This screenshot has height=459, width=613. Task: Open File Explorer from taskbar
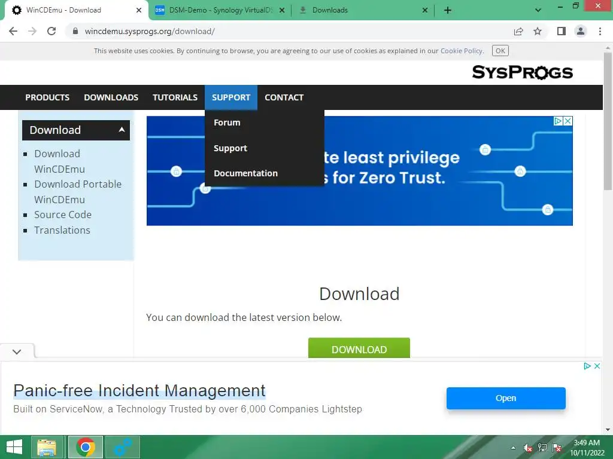(x=47, y=447)
